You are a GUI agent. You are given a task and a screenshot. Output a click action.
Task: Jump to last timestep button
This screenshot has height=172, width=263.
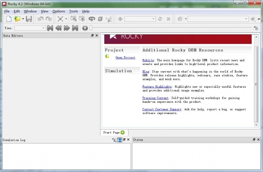pyautogui.click(x=75, y=28)
